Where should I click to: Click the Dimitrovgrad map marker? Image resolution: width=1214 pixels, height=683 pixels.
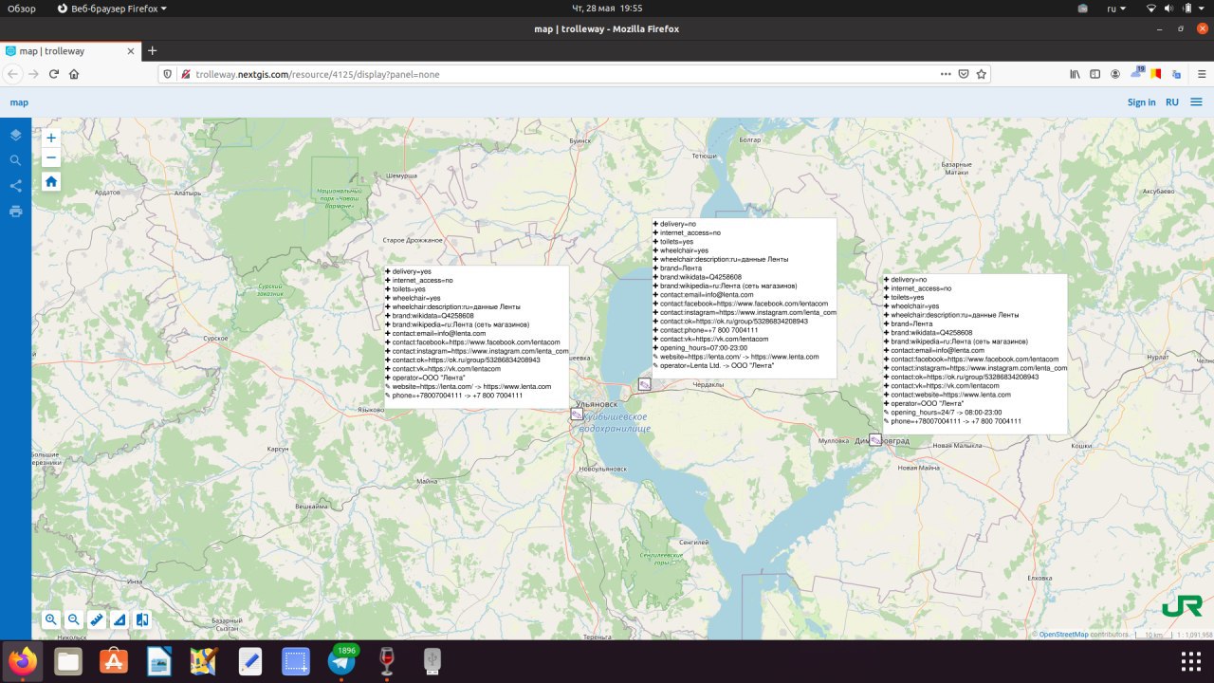[x=874, y=439]
